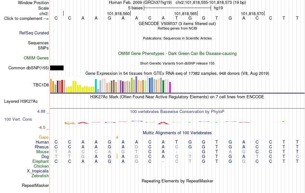305x193 pixels.
Task: Click the GENCODE V50lift37 track title
Action: pos(177,24)
